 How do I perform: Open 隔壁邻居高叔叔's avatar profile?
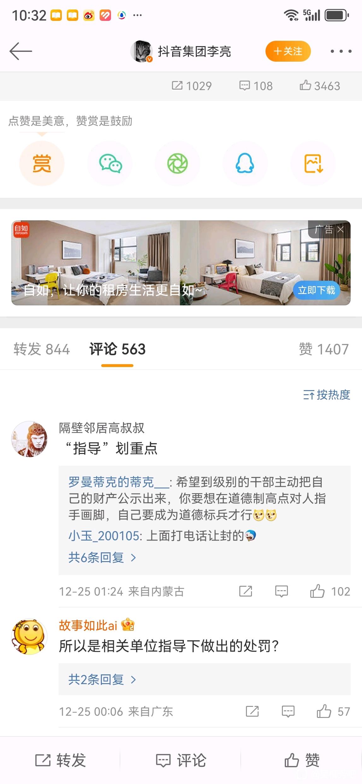click(x=29, y=439)
